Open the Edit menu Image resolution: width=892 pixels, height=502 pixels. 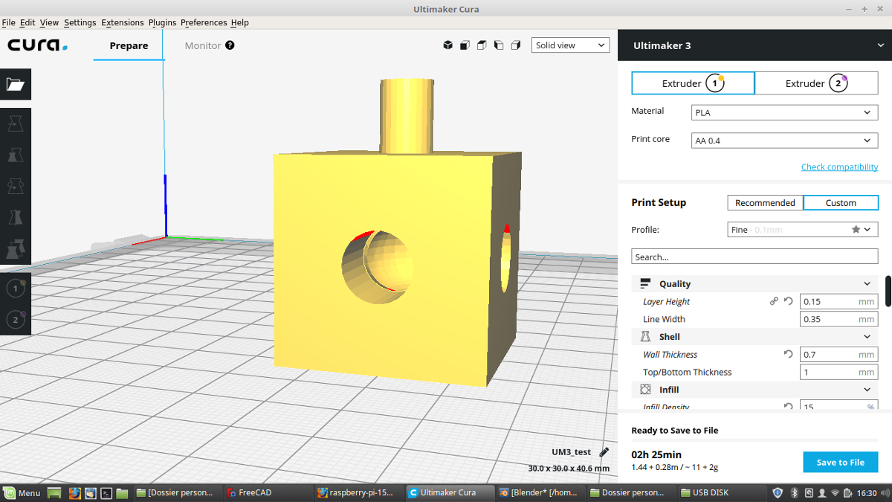click(28, 22)
